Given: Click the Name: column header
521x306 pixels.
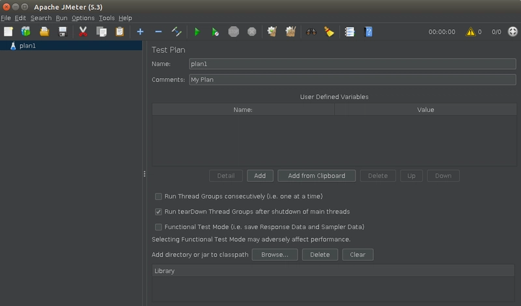Looking at the screenshot, I should point(243,109).
